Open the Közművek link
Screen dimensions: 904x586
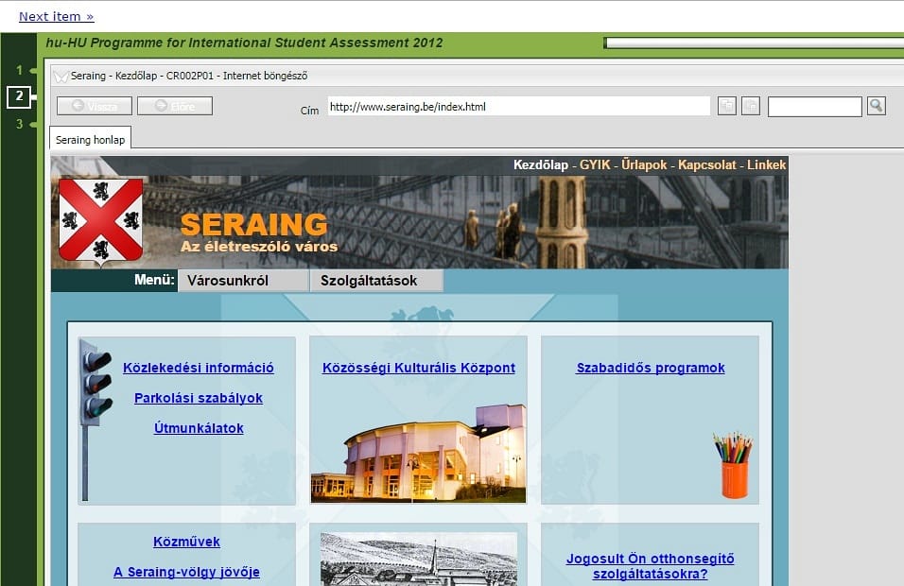click(187, 542)
